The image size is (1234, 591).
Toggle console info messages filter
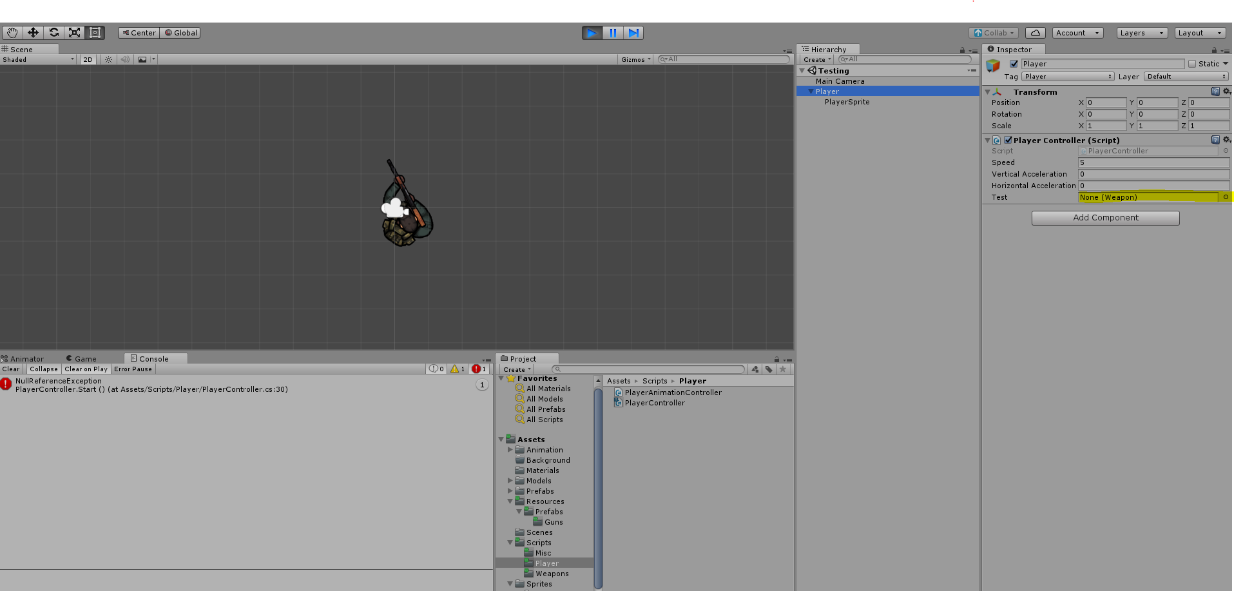tap(437, 369)
